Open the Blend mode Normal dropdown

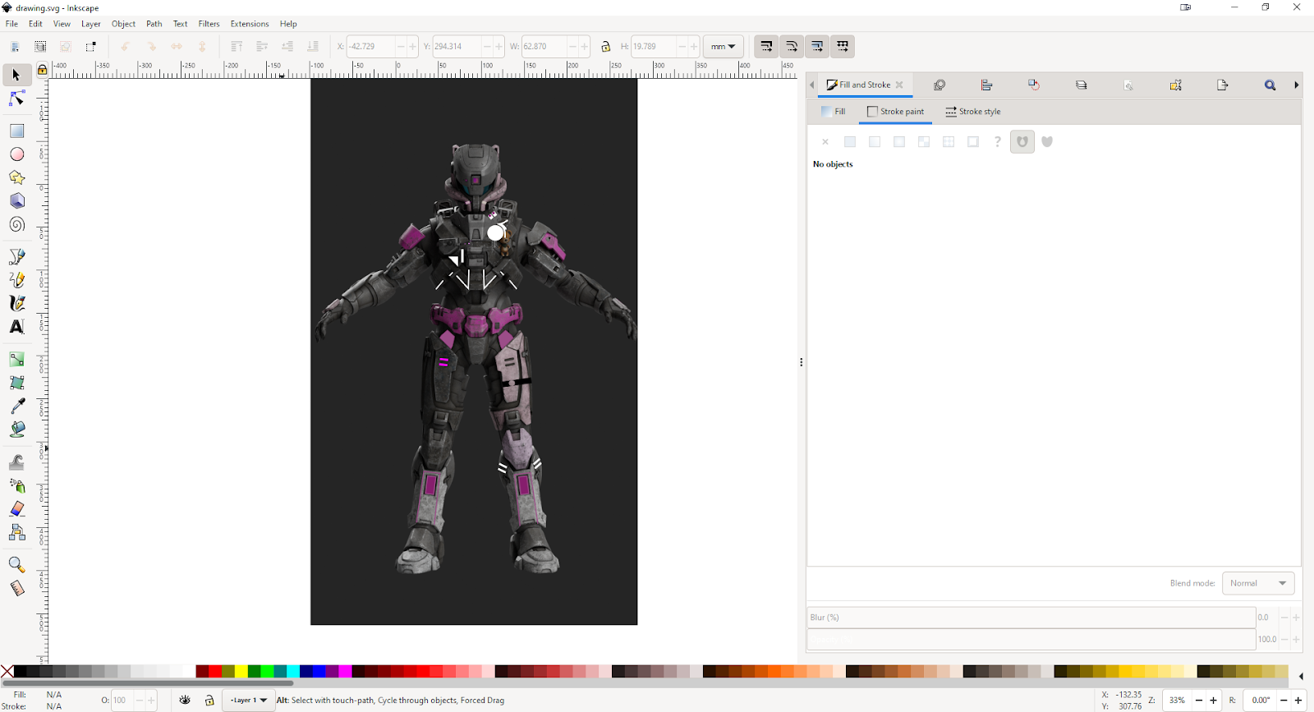tap(1257, 583)
